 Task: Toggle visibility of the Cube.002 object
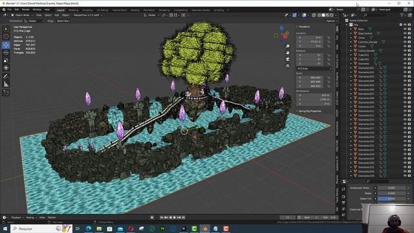405,59
